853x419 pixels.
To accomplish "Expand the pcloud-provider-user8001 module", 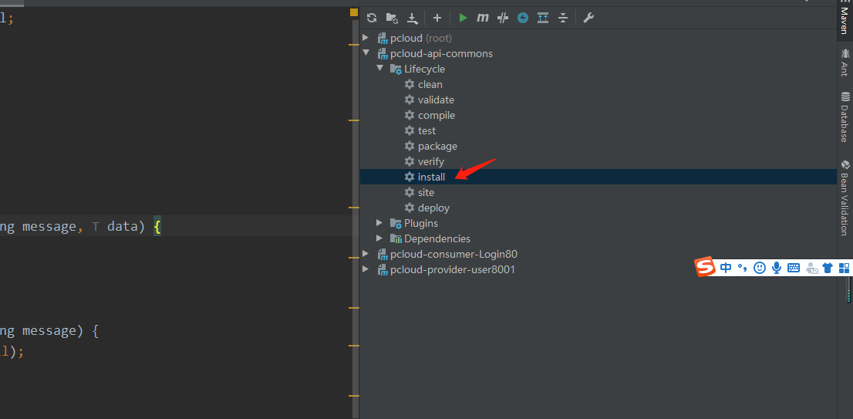I will coord(366,269).
